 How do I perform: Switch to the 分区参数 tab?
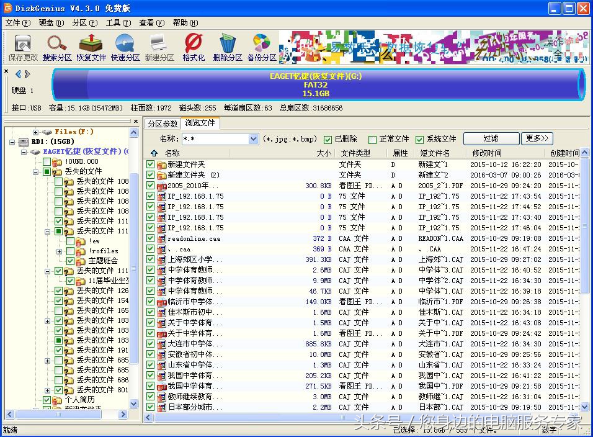pos(162,124)
